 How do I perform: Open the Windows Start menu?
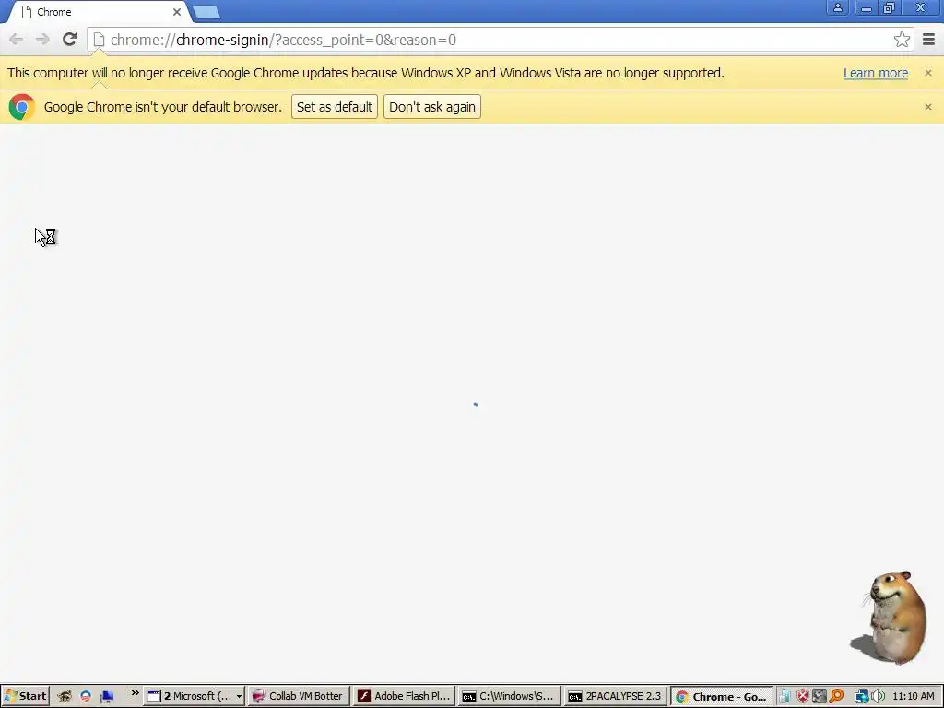25,696
